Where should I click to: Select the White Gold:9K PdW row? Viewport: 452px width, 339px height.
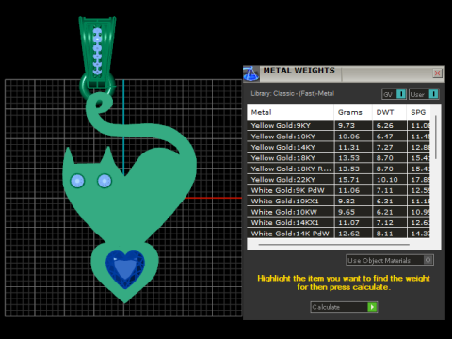click(339, 190)
